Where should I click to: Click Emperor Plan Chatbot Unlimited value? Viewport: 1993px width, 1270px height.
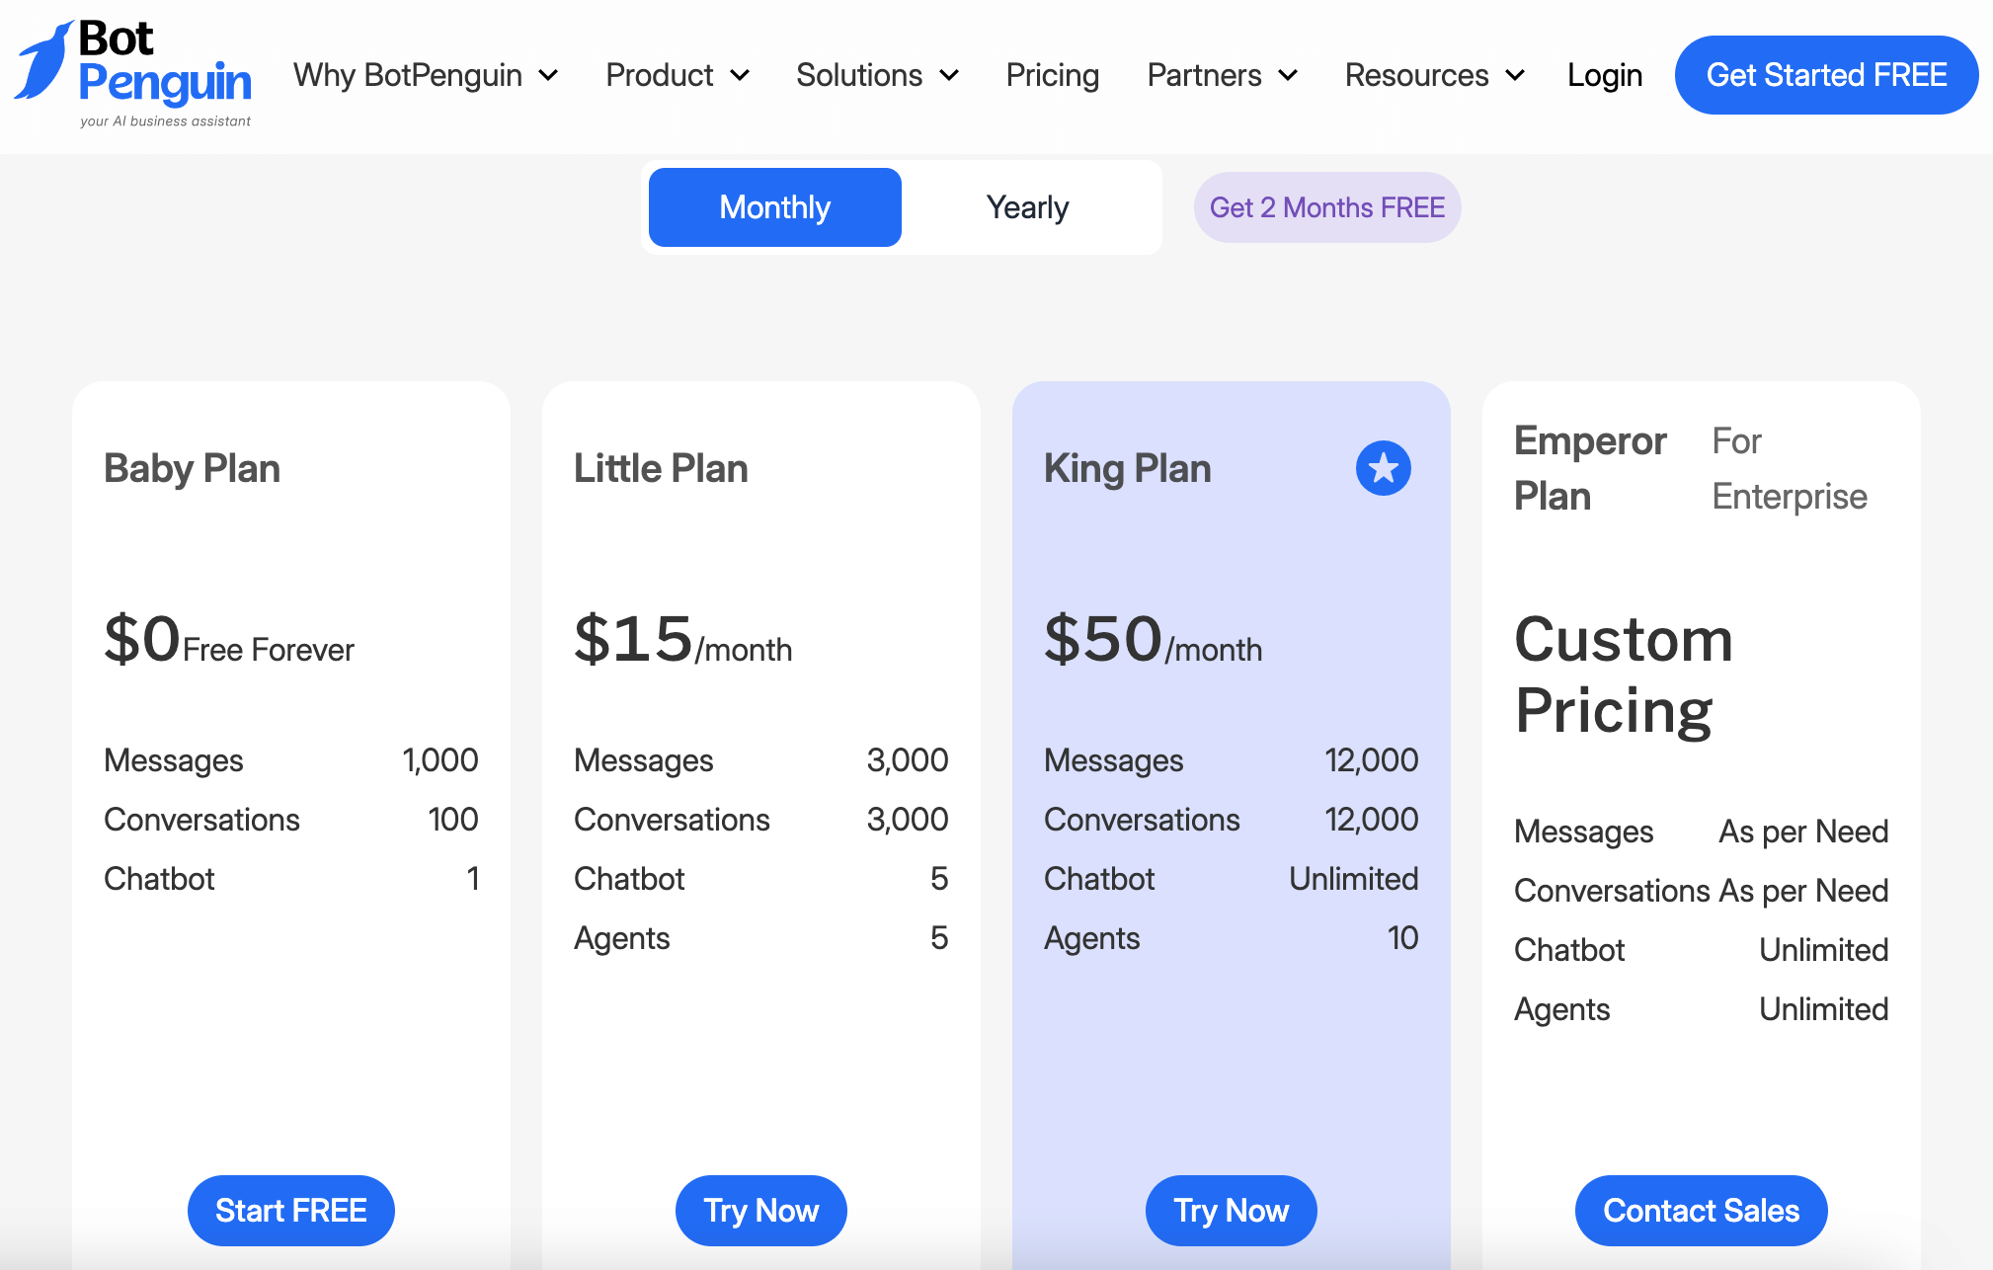coord(1824,950)
